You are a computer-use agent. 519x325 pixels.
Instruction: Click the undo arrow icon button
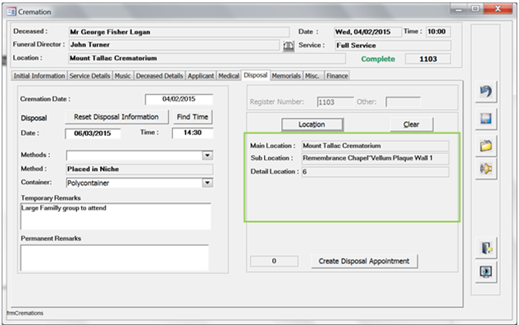[486, 92]
